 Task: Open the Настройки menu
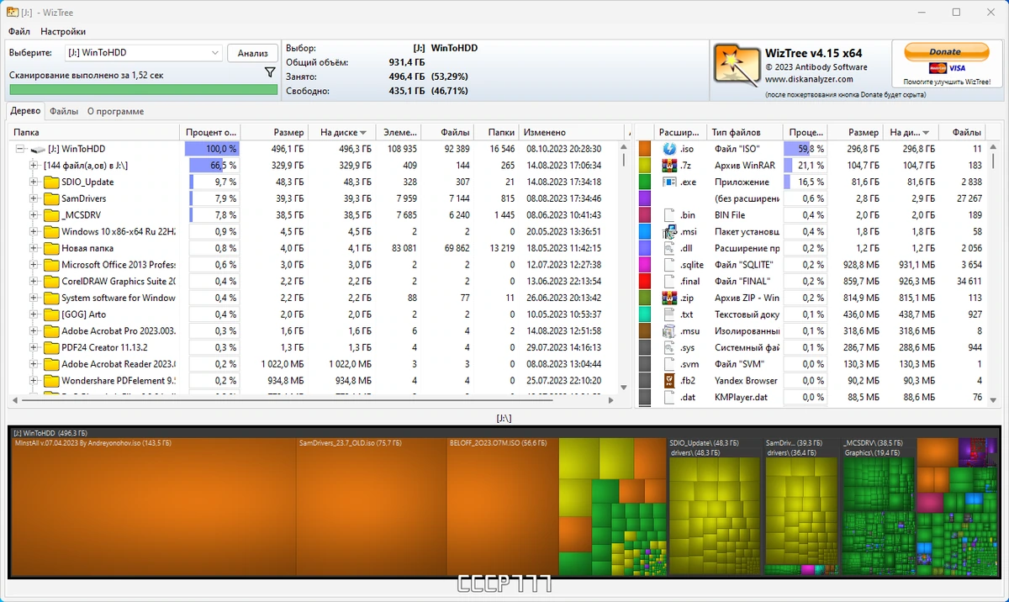pyautogui.click(x=63, y=31)
